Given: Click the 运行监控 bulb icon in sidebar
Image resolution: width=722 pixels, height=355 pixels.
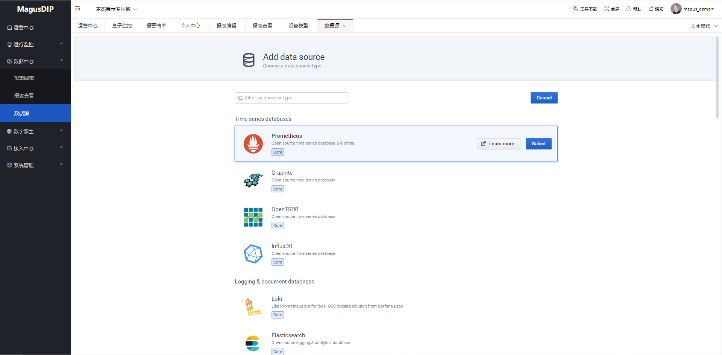Looking at the screenshot, I should [10, 44].
